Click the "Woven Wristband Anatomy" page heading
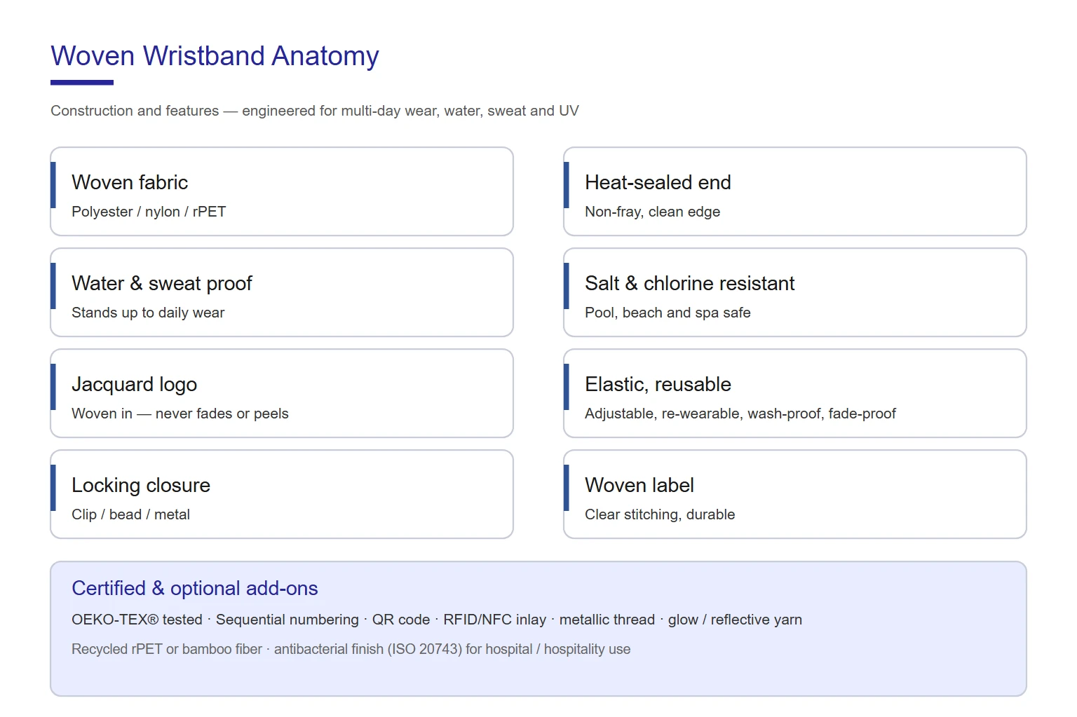 (215, 56)
